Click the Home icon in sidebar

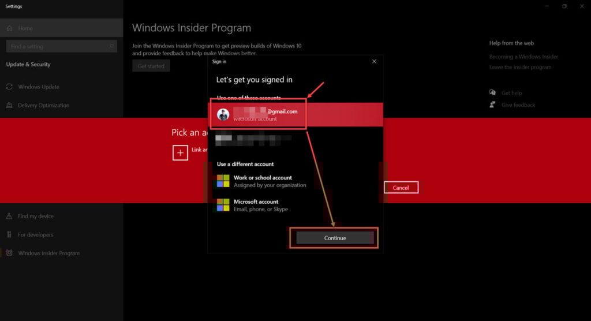pyautogui.click(x=9, y=28)
